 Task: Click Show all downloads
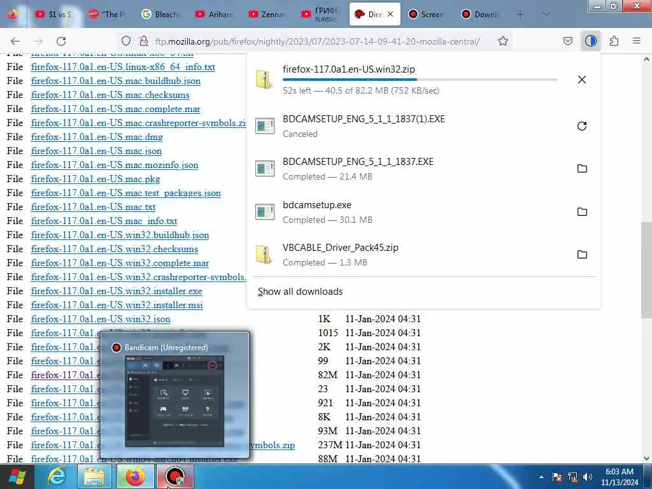tap(300, 292)
